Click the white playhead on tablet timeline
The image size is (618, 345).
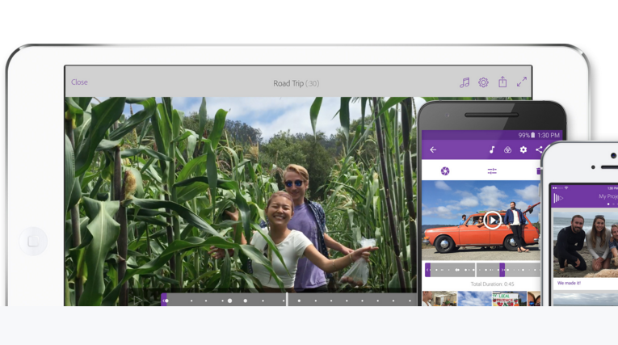tap(287, 299)
